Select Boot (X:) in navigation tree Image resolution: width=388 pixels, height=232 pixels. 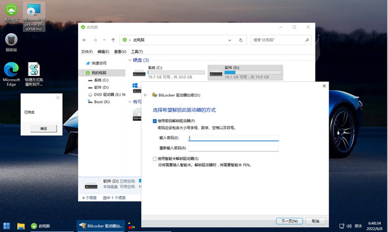click(x=99, y=102)
